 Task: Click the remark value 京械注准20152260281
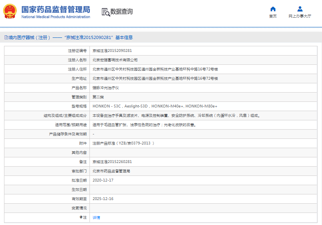(x=112, y=162)
